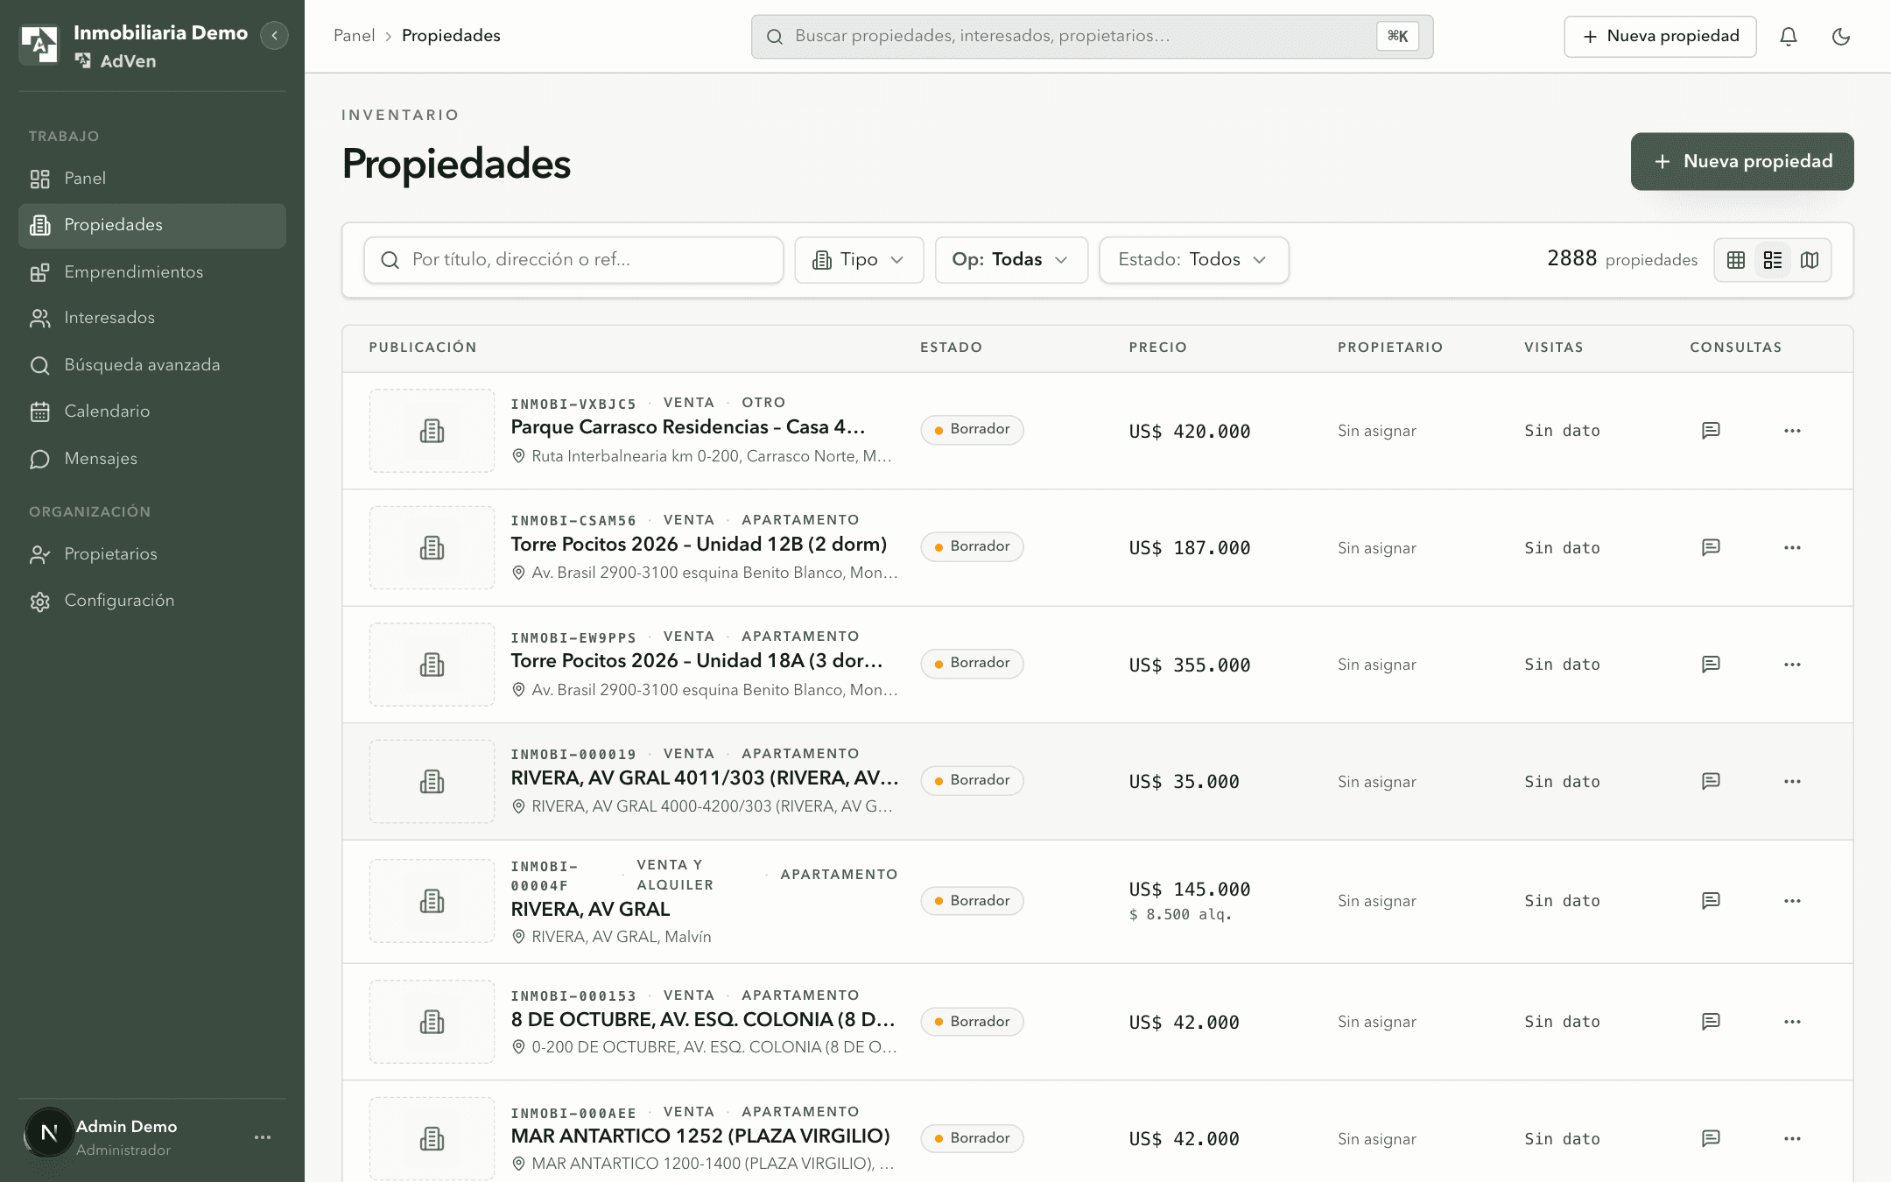Open consultas icon for Torre Pocitos 12B
Viewport: 1891px width, 1182px height.
pos(1711,547)
